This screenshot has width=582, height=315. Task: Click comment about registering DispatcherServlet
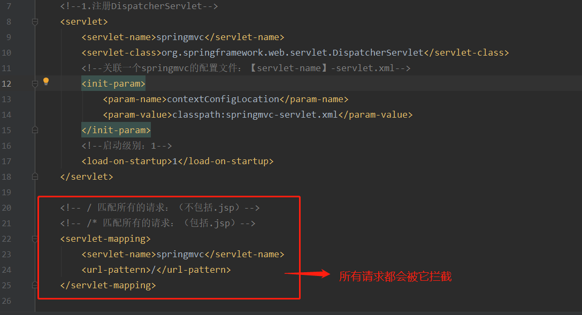coord(139,6)
